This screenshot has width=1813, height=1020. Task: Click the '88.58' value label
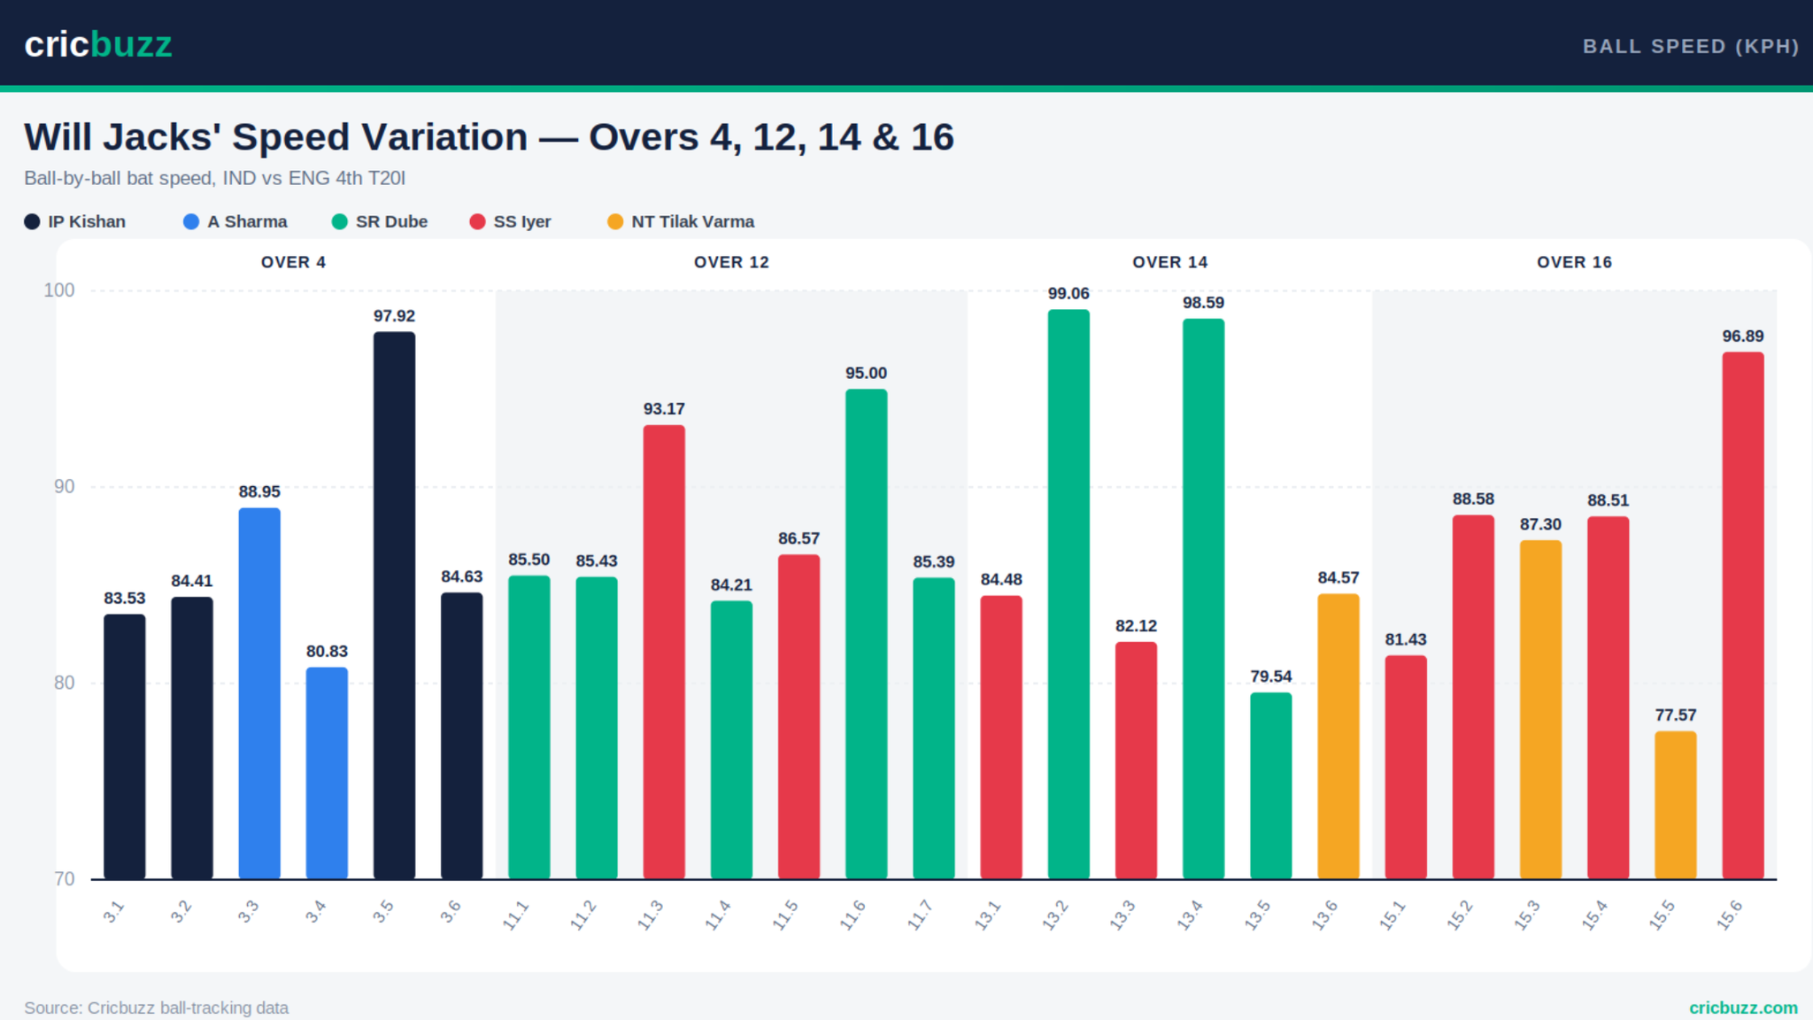click(1473, 499)
